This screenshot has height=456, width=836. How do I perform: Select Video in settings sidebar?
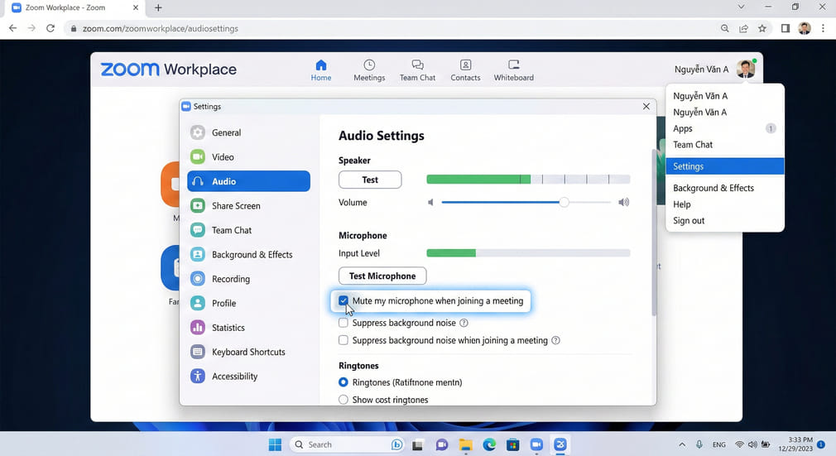tap(223, 157)
